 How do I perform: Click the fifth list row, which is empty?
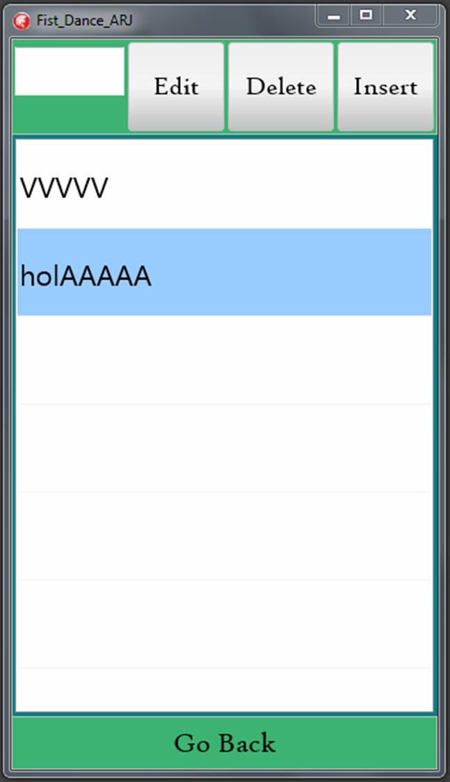[x=225, y=536]
